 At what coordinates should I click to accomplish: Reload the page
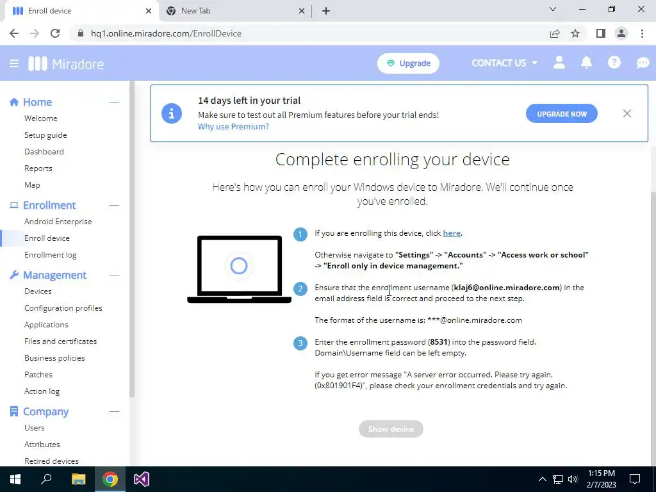pyautogui.click(x=55, y=33)
